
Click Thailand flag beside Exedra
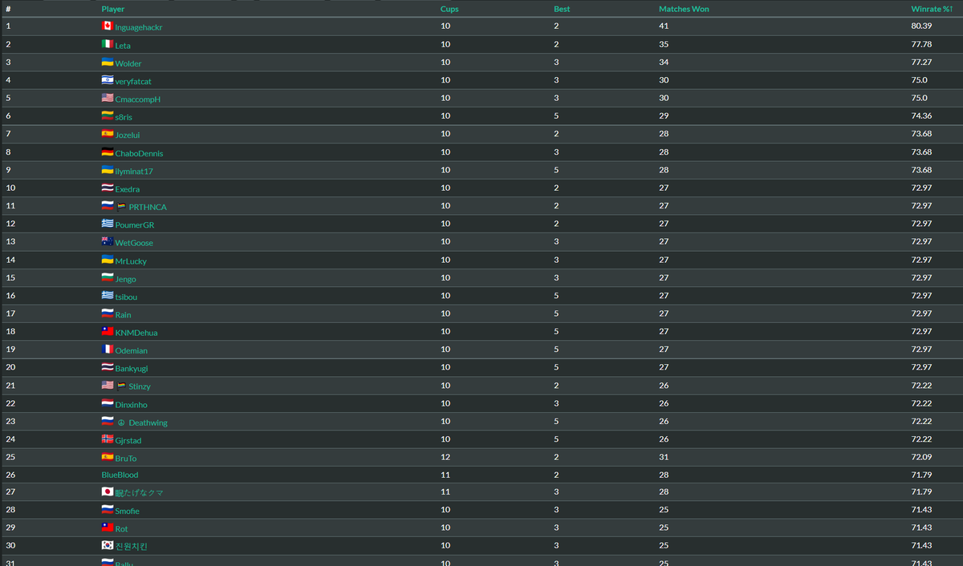108,188
